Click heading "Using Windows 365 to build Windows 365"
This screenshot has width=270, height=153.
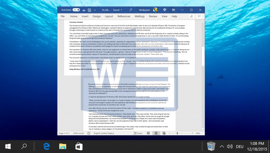(84, 69)
